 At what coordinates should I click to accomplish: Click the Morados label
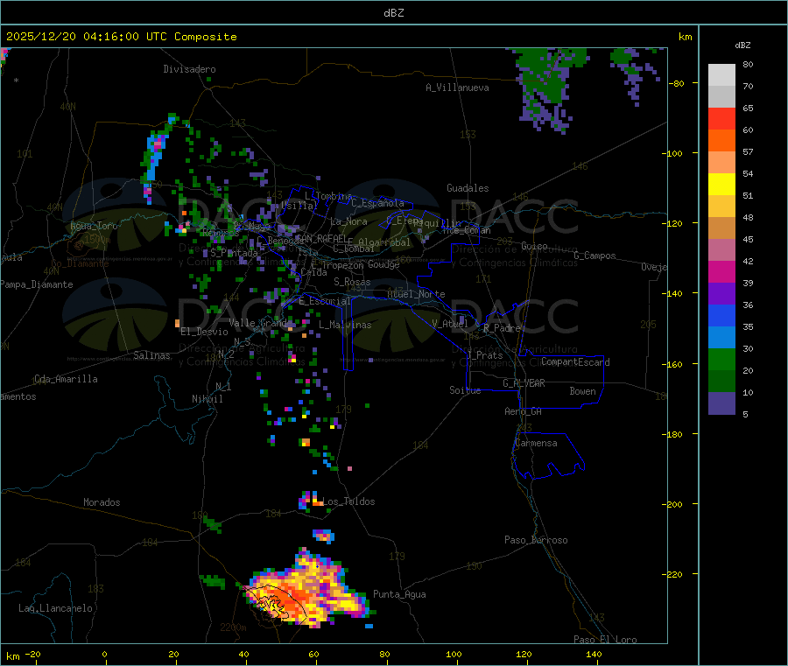102,502
